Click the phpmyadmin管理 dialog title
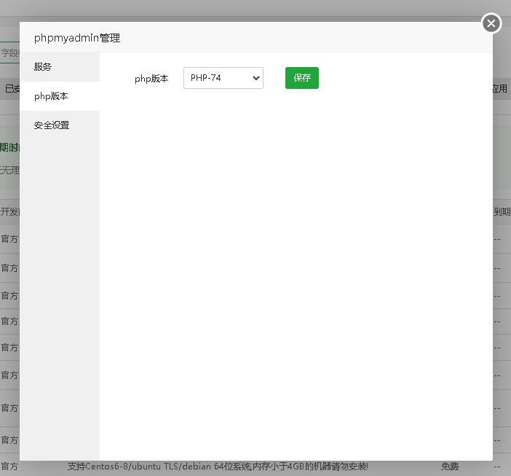 [x=77, y=38]
